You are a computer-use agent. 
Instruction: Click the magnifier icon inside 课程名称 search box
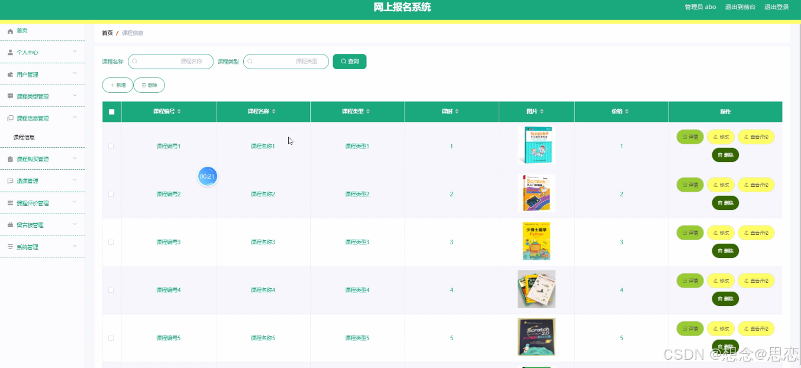point(135,61)
